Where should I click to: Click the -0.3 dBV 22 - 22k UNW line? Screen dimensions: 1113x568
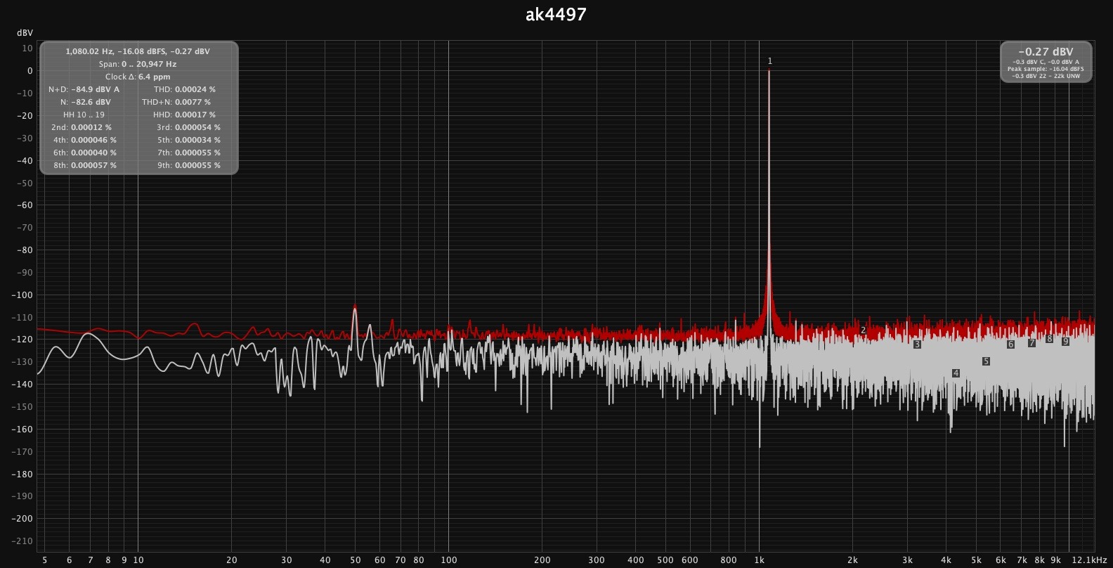tap(1046, 76)
